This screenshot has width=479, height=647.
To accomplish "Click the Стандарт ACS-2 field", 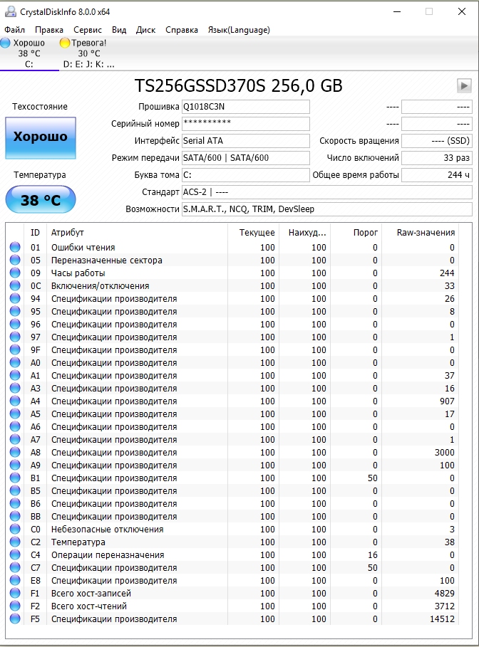I will pos(327,192).
